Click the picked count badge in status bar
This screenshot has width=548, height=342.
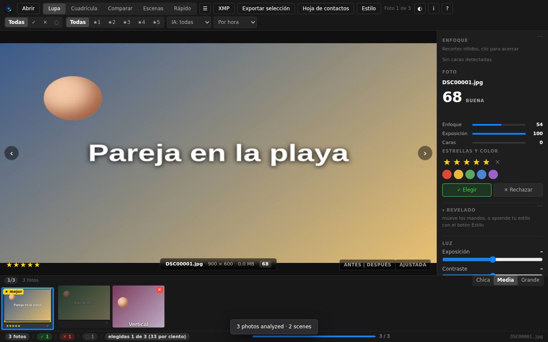pos(45,336)
